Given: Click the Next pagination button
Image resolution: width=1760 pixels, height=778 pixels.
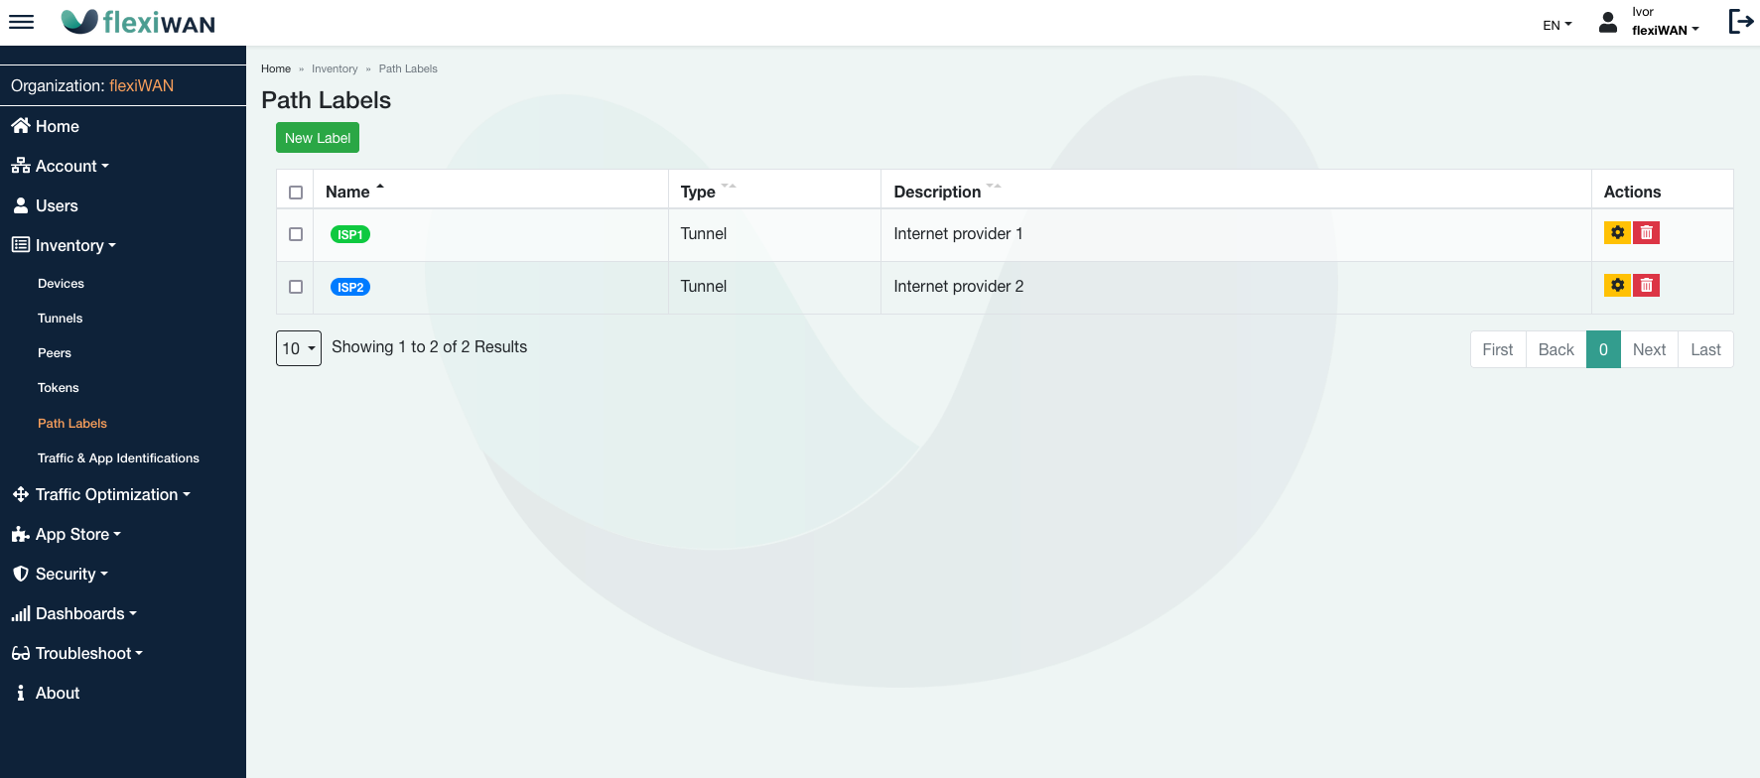Looking at the screenshot, I should (x=1649, y=349).
